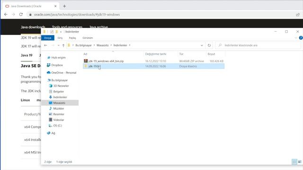Go forward in File Explorer
The image size is (303, 170).
coord(53,45)
